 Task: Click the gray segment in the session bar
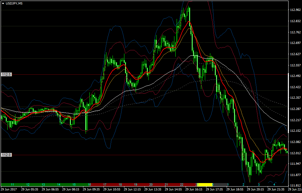click(x=220, y=185)
